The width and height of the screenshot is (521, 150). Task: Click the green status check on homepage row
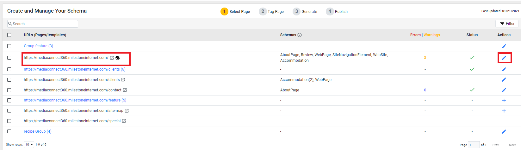pyautogui.click(x=472, y=58)
